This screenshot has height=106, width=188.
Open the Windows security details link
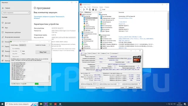[x=49, y=17]
